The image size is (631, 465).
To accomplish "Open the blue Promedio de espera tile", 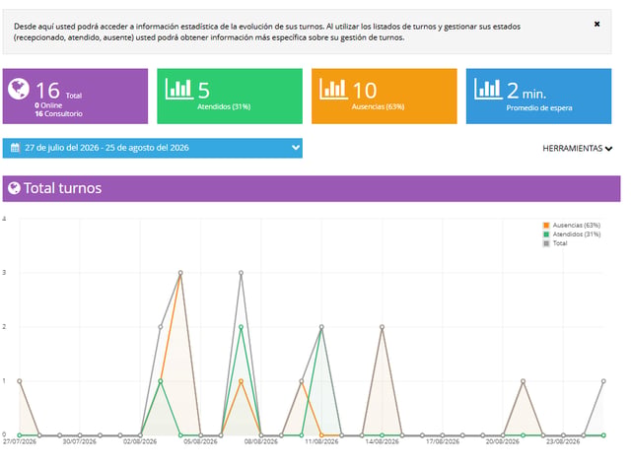I will [538, 97].
